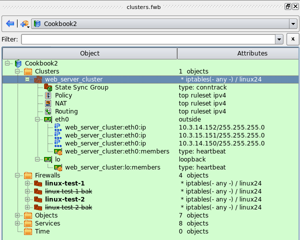Click the IP icon for 10.3.15.151 address
300x240 pixels.
click(x=58, y=135)
